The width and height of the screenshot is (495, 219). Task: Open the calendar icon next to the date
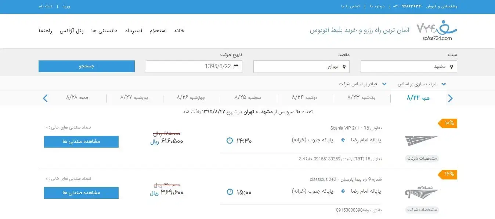point(236,67)
